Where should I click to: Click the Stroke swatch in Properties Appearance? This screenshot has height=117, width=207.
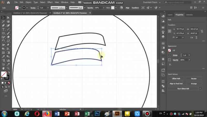[169, 55]
